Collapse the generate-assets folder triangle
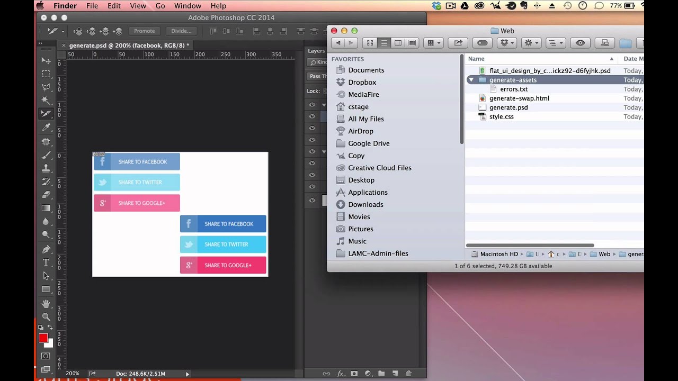Screen dimensions: 678x381 coord(471,80)
